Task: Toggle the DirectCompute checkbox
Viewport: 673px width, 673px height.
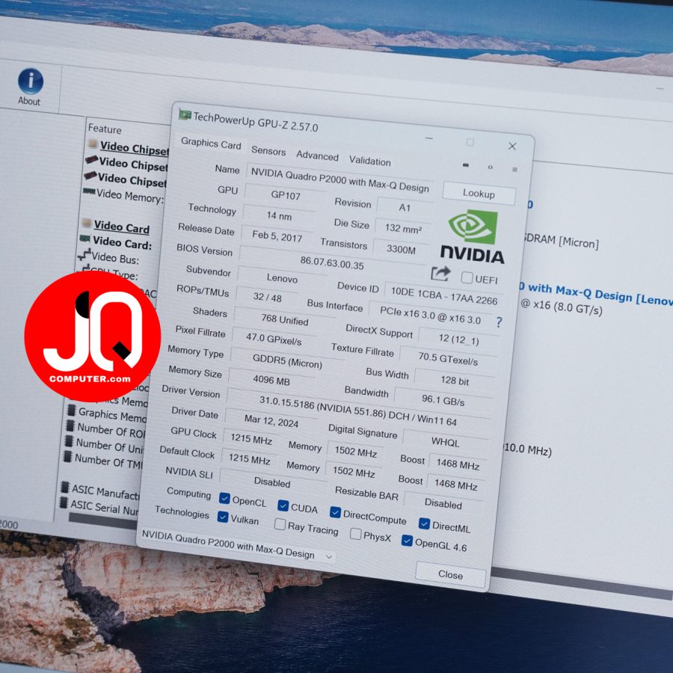Action: click(335, 512)
